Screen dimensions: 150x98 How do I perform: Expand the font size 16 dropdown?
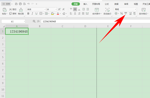pos(56,10)
